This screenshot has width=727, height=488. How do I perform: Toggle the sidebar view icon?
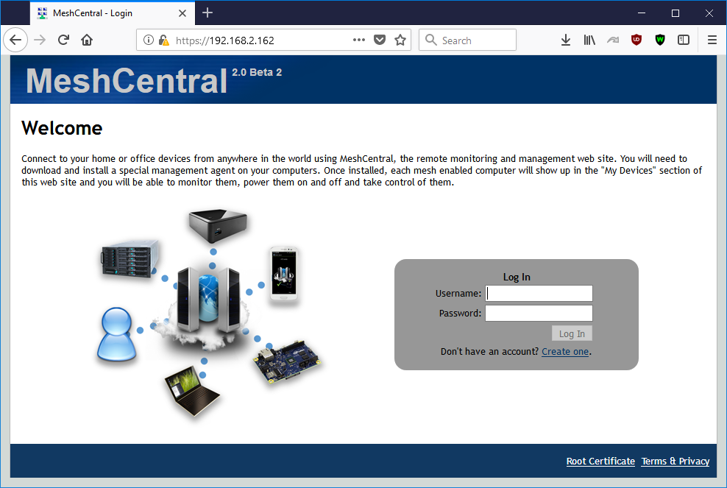(684, 40)
